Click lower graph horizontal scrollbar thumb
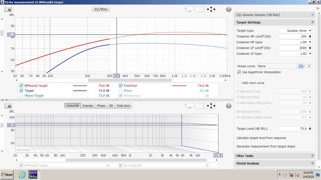Viewport: 321px width, 180px height. [136, 160]
